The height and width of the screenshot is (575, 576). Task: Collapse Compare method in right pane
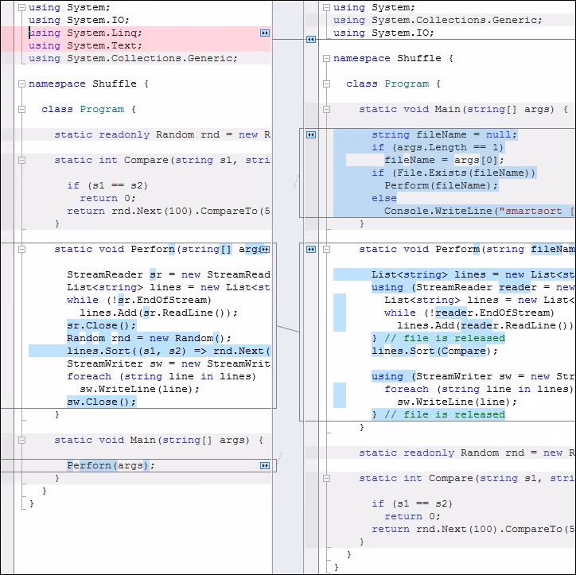pos(326,478)
